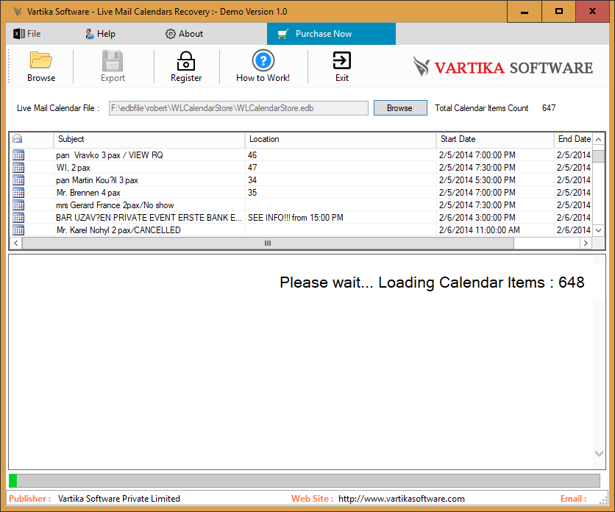
Task: Select 'Mr. Brennen 4 pax' subject
Action: (88, 193)
